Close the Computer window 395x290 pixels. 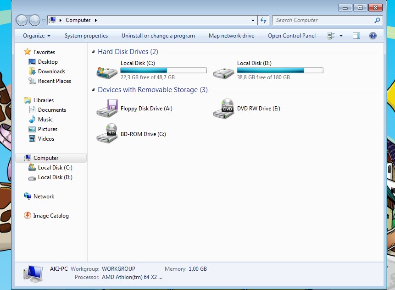click(375, 8)
